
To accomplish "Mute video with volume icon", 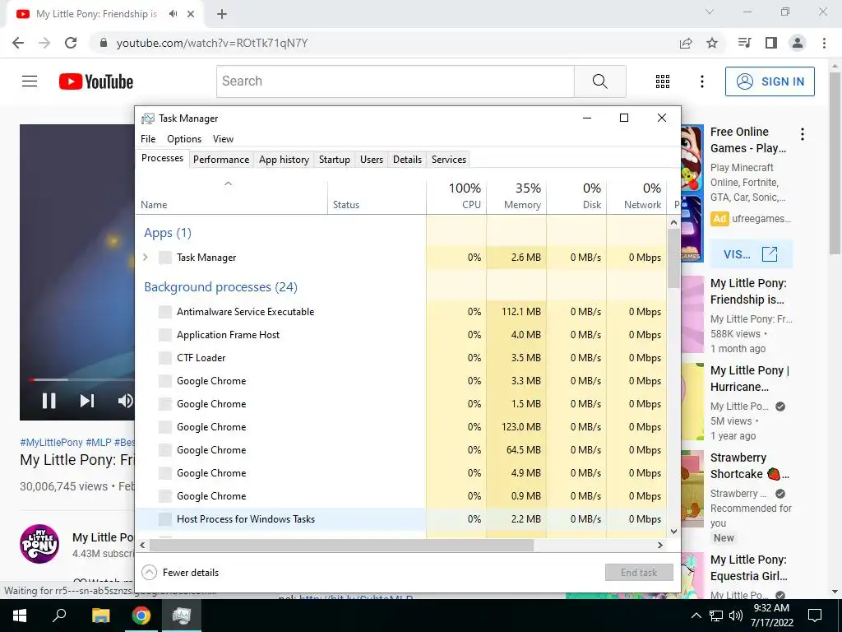I will pyautogui.click(x=125, y=401).
